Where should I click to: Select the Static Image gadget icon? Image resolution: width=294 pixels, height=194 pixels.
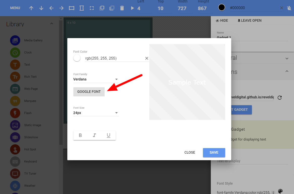(x=15, y=125)
